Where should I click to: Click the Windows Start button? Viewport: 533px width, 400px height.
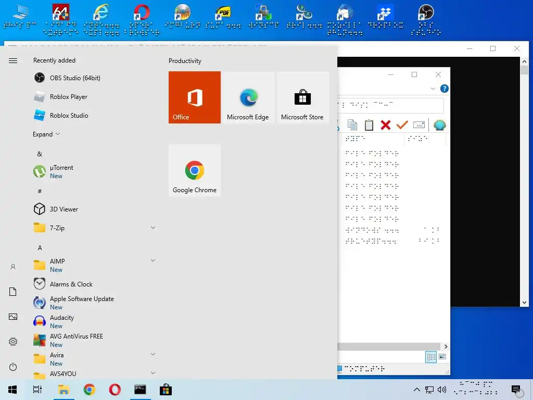12,390
